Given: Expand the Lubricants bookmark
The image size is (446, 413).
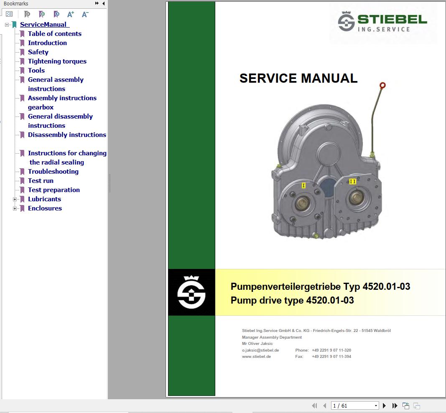Looking at the screenshot, I should coord(15,199).
